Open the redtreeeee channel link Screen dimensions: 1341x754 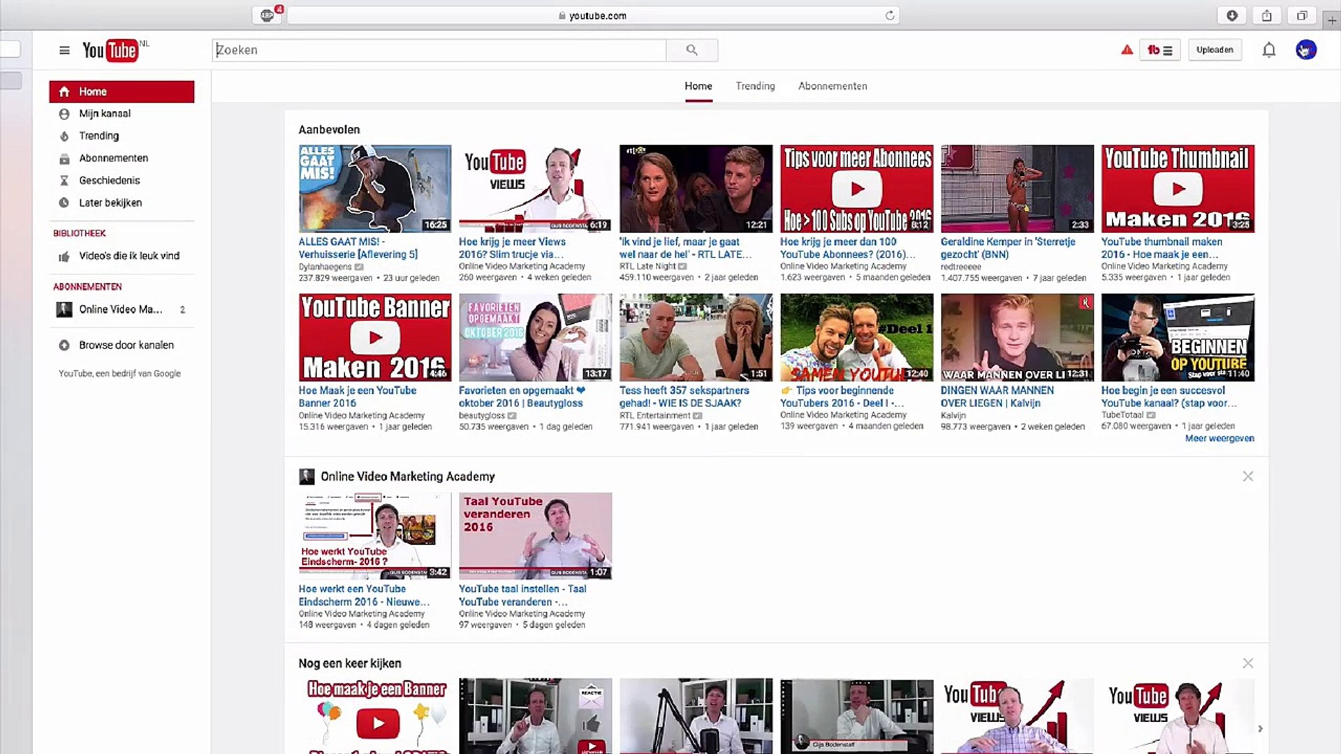pyautogui.click(x=961, y=267)
